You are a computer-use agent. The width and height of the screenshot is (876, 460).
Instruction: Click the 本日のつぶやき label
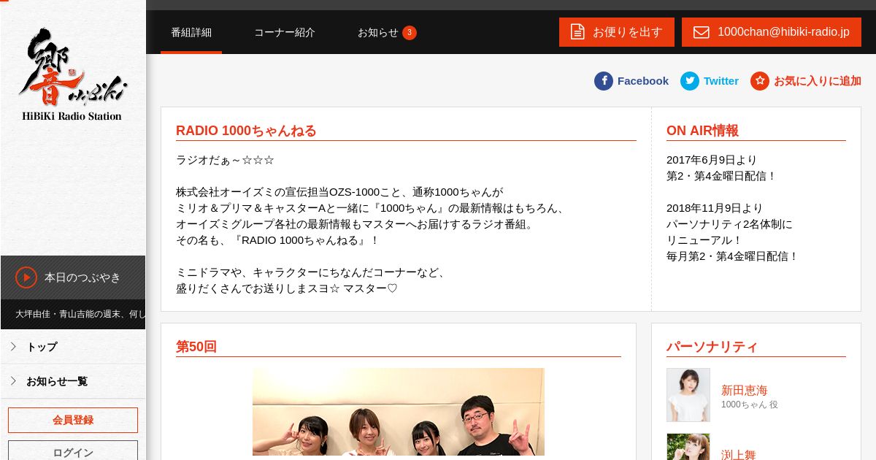point(82,277)
